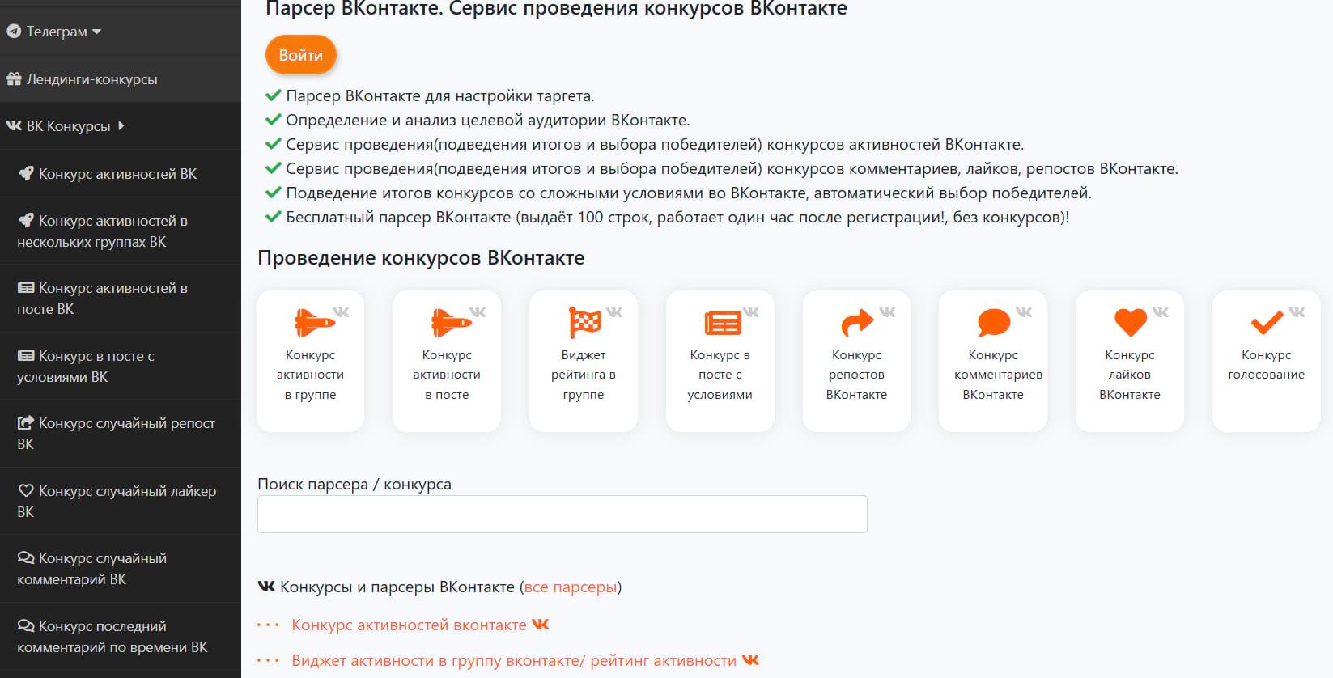Open Конкурс случайный лайкер ВК in sidebar
This screenshot has width=1333, height=678.
pyautogui.click(x=121, y=502)
